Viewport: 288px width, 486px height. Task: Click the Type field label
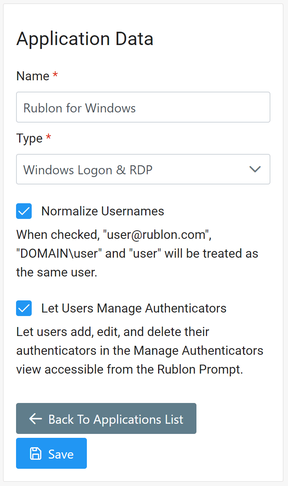click(29, 138)
